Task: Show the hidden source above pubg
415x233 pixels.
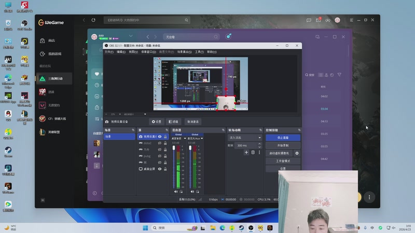Action: 160,150
